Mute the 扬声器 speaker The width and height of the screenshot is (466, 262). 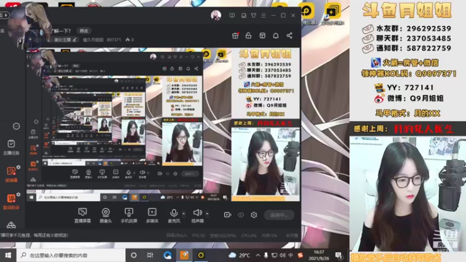197,215
